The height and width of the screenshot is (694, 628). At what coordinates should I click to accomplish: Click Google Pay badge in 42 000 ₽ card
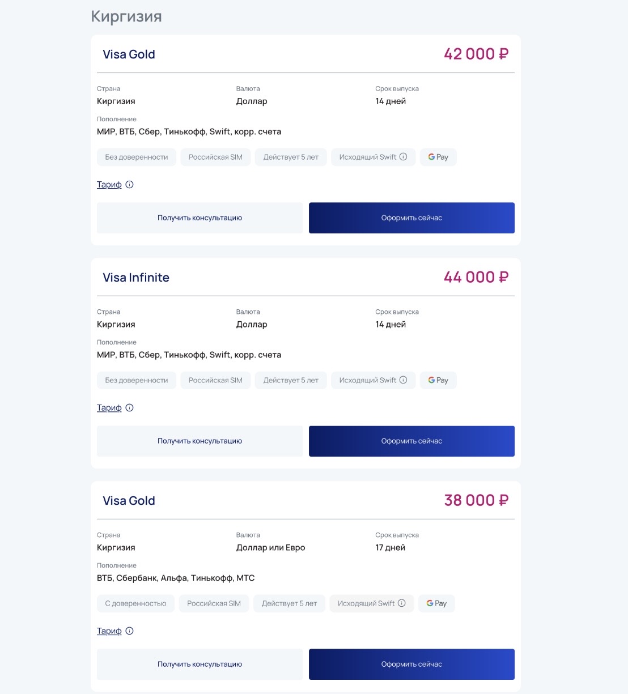point(438,157)
